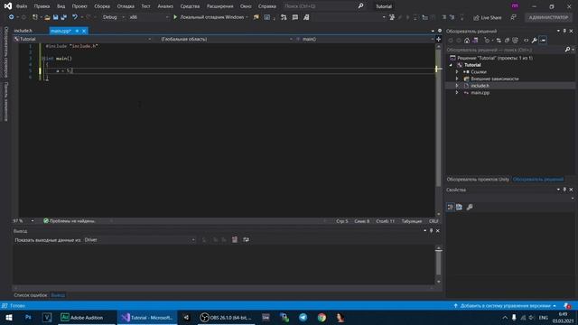
Task: Expand the Внешние зависимости node
Action: tap(457, 79)
